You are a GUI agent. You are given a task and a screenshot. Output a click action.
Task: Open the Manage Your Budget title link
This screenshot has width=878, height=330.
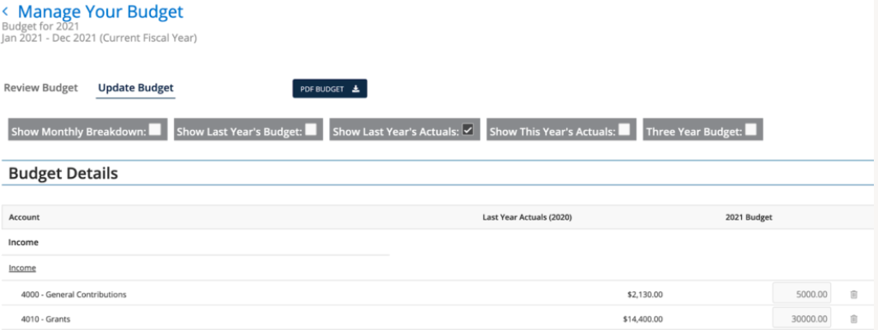pos(101,12)
